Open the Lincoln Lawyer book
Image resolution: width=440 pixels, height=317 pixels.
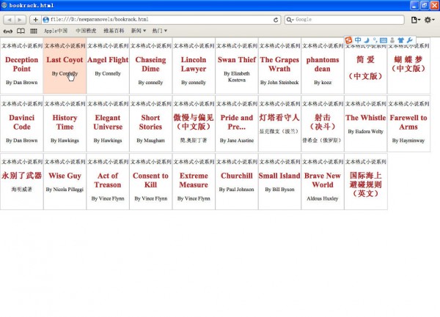(194, 64)
